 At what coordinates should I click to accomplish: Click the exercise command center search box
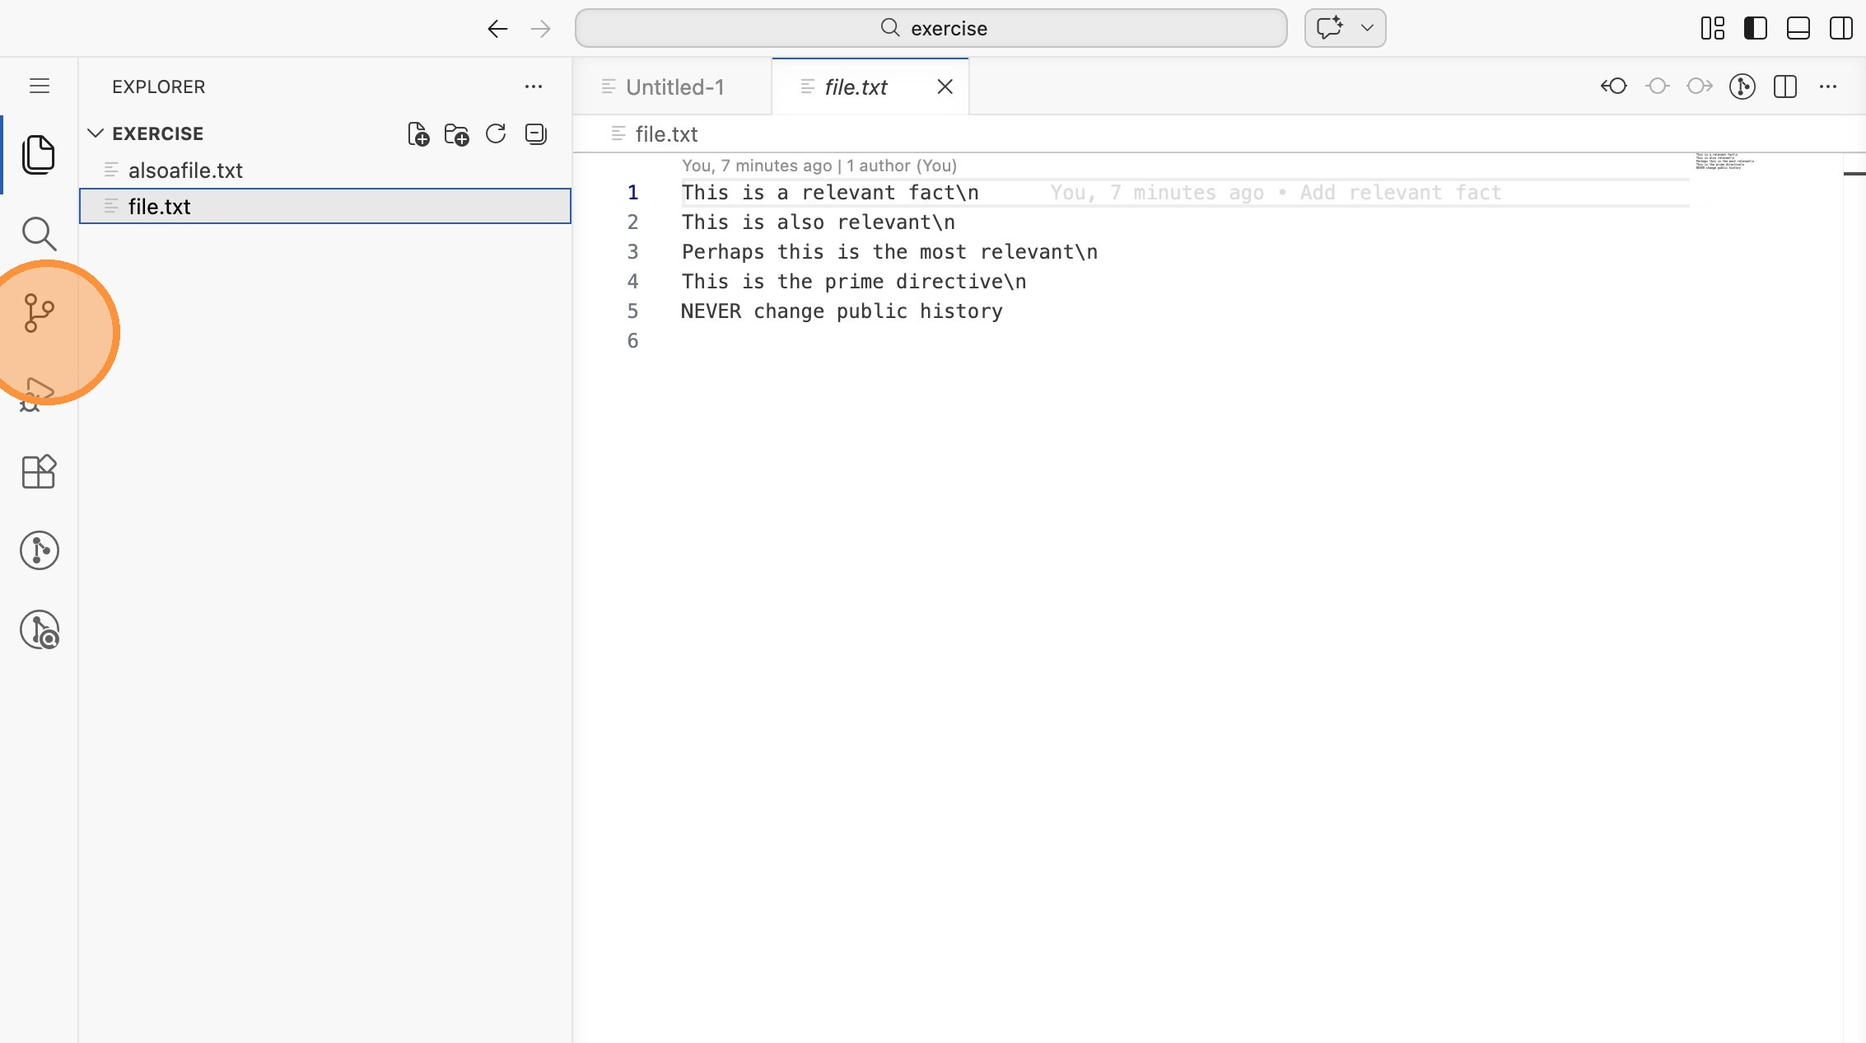click(931, 28)
